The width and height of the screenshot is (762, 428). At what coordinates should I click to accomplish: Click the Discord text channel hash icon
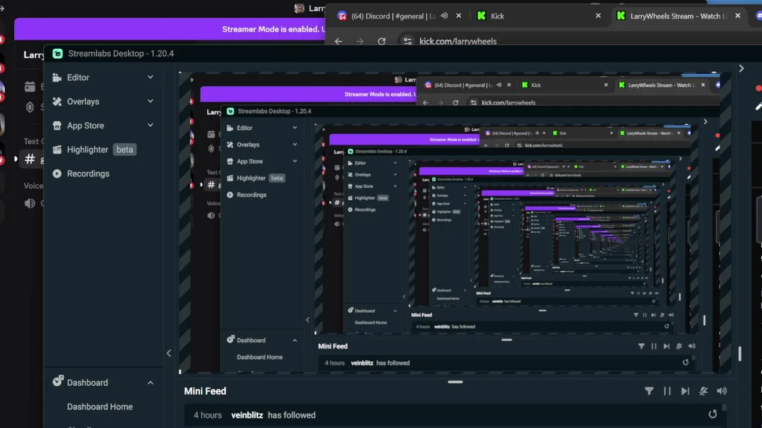click(29, 159)
